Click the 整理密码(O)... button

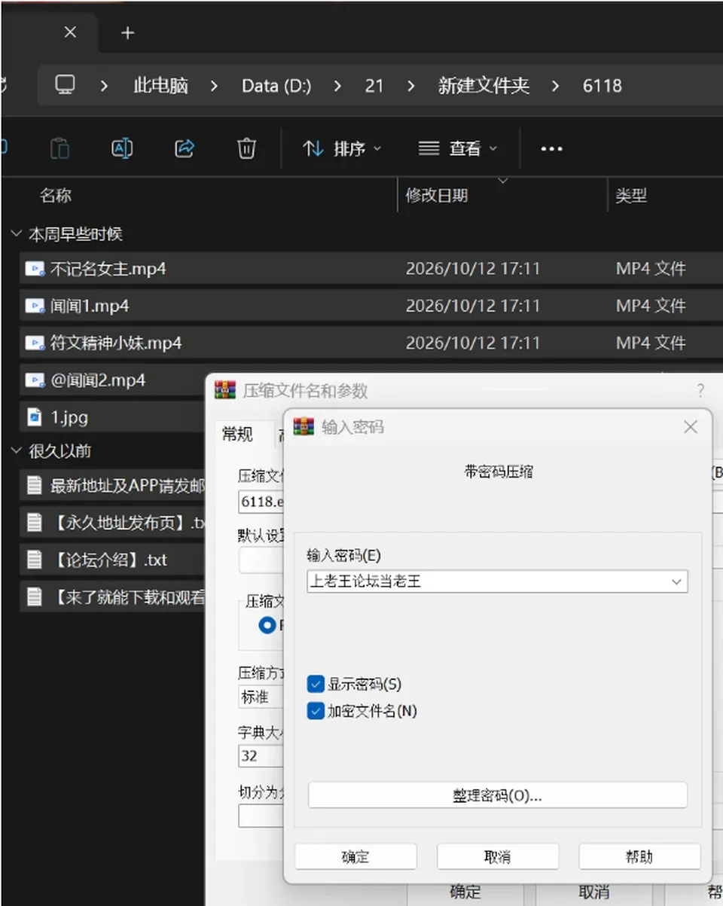498,795
